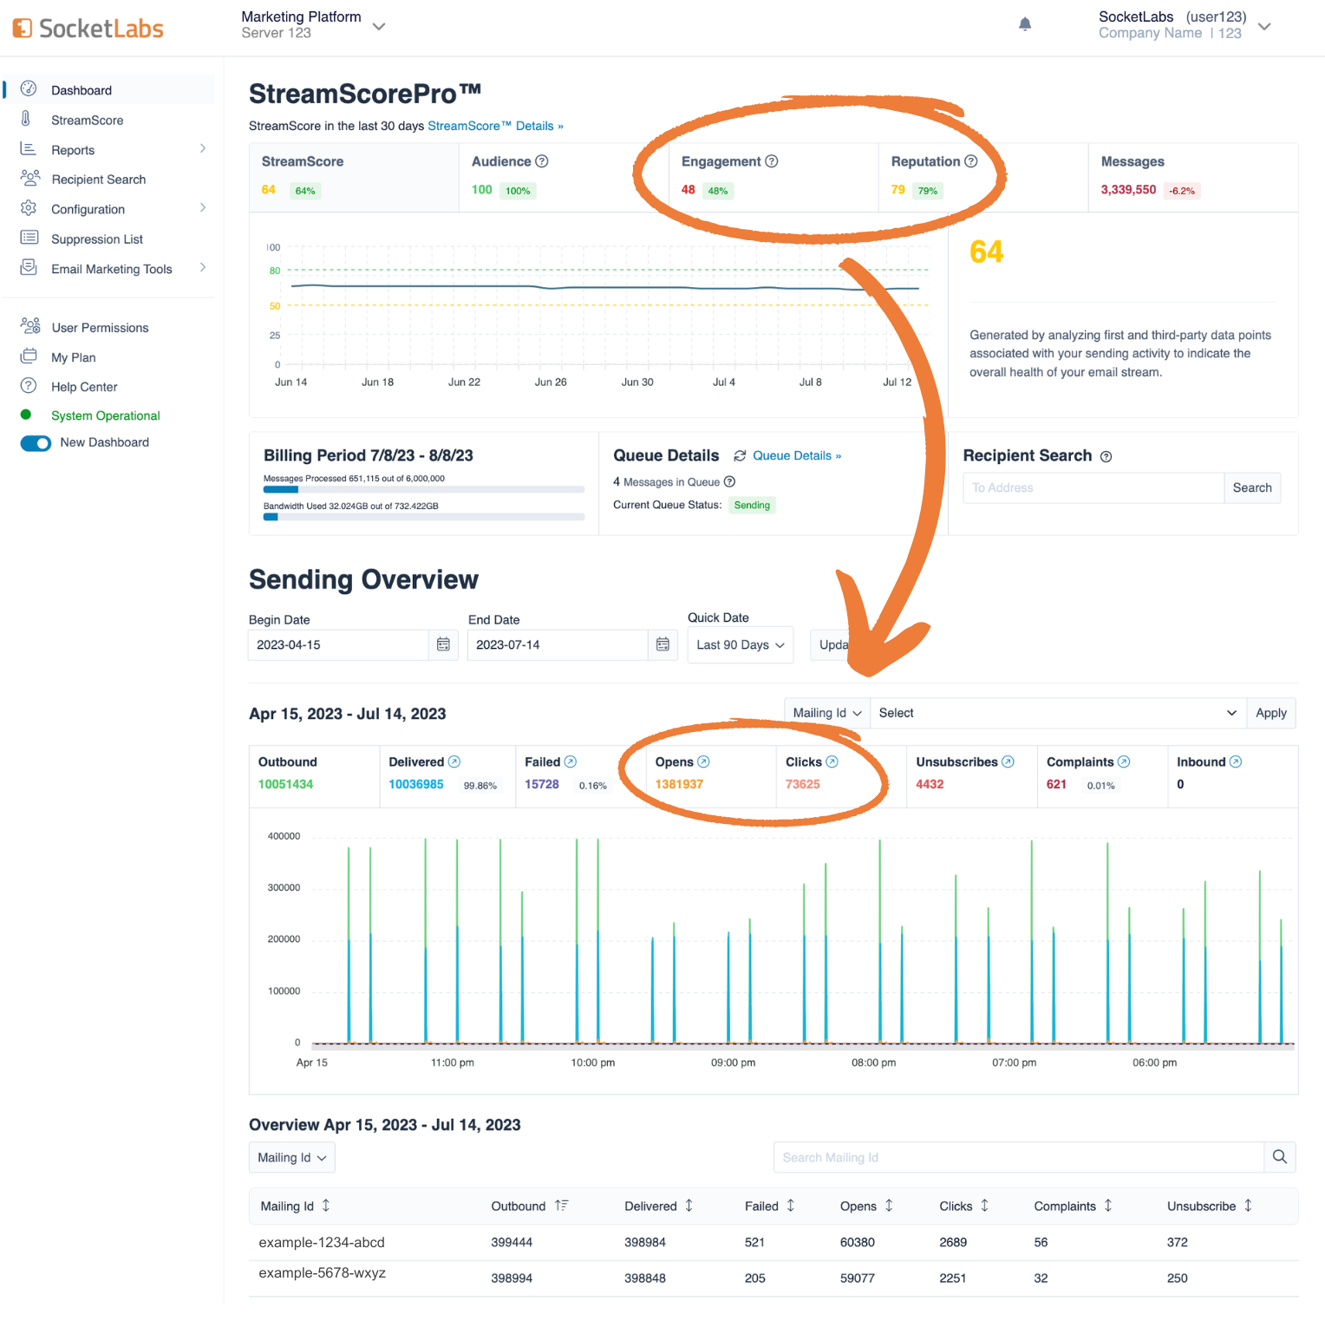Toggle the New Dashboard switch
Image resolution: width=1325 pixels, height=1340 pixels.
pyautogui.click(x=36, y=443)
